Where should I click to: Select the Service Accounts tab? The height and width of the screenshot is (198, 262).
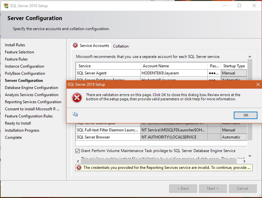tap(94, 45)
